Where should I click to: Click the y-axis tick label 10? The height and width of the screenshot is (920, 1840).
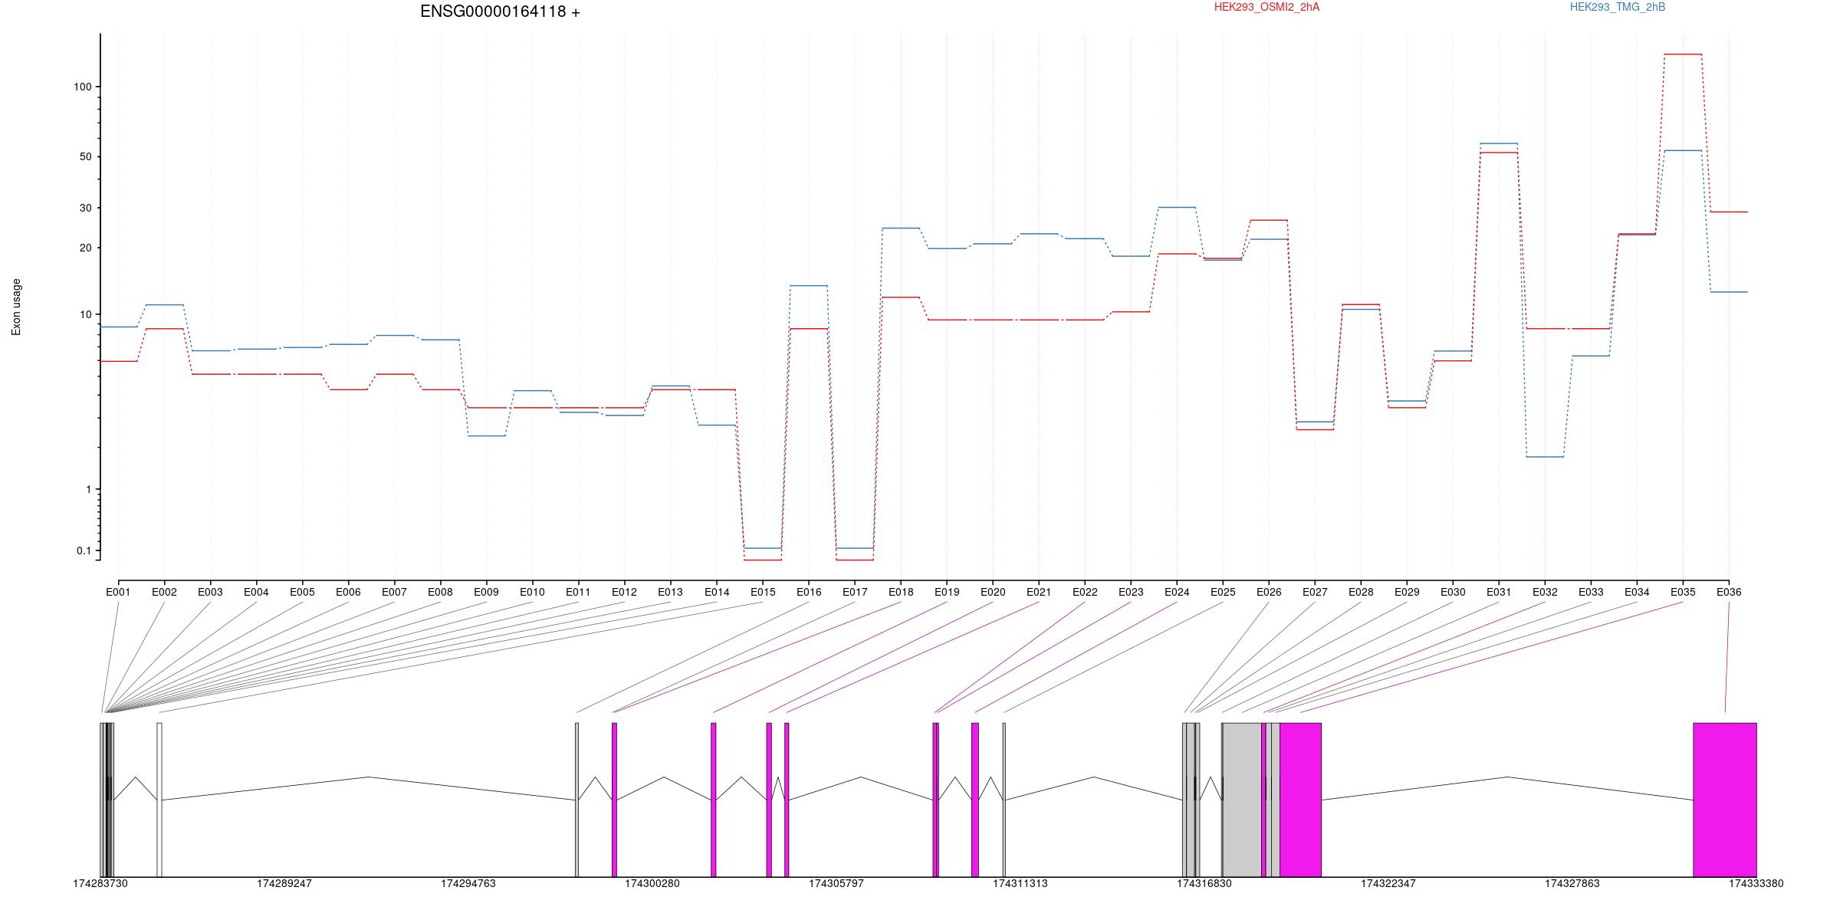pyautogui.click(x=86, y=314)
